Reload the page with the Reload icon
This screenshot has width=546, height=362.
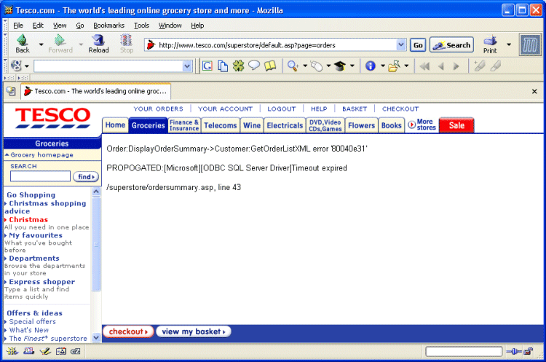click(98, 40)
